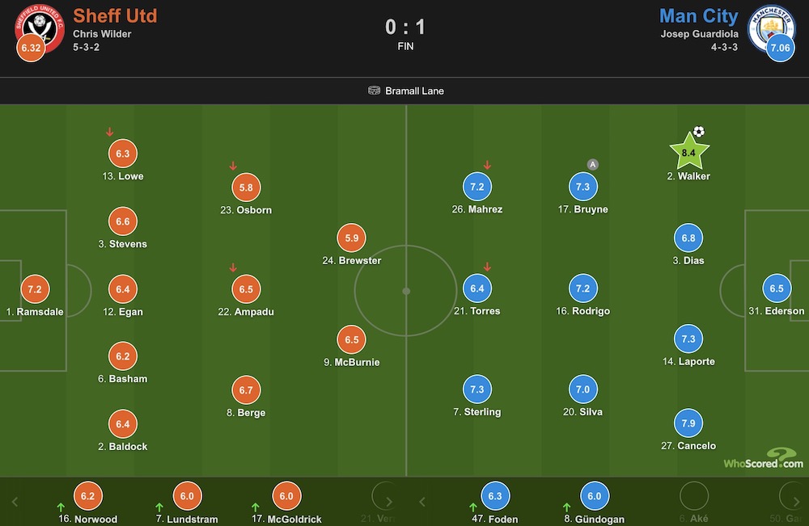Open the Man City team name link
The height and width of the screenshot is (526, 809).
point(699,16)
